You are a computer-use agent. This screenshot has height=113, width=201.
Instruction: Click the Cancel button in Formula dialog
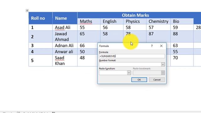(x=157, y=80)
